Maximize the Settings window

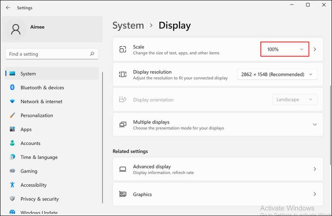pos(308,5)
